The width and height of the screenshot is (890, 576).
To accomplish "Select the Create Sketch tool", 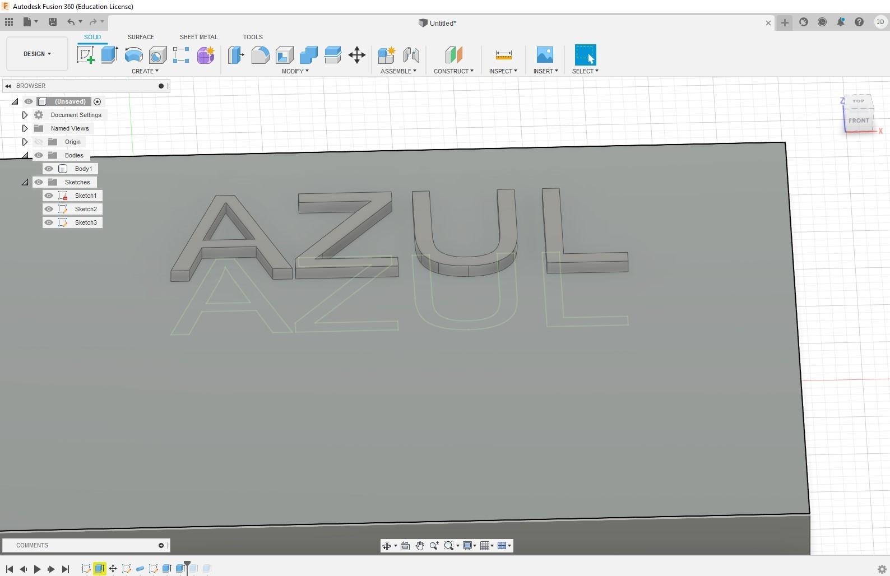I will click(x=85, y=55).
